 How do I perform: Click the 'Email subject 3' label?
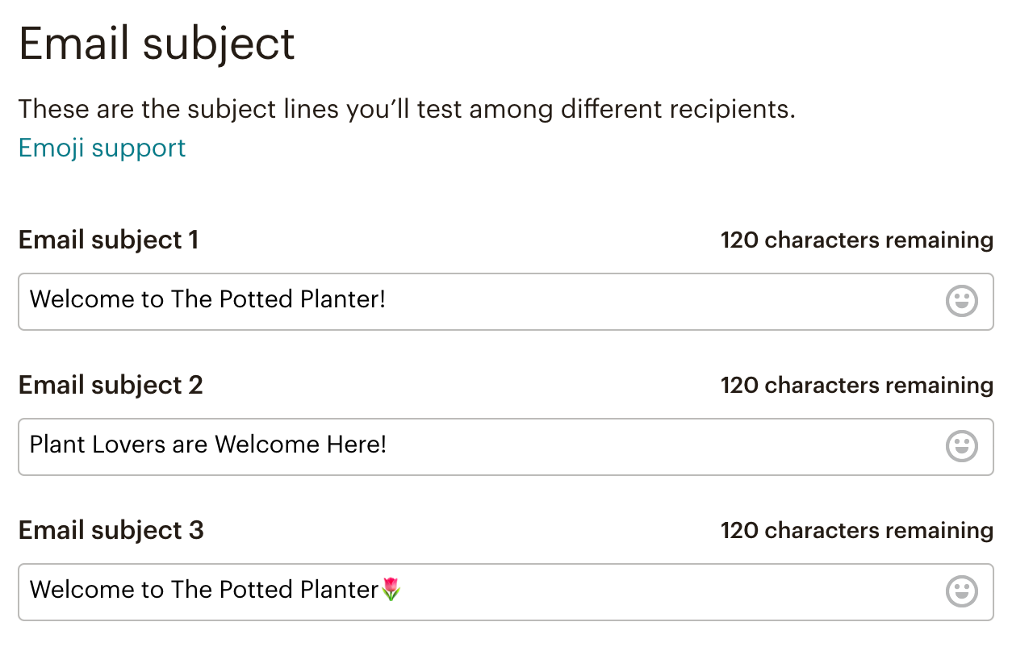point(110,530)
